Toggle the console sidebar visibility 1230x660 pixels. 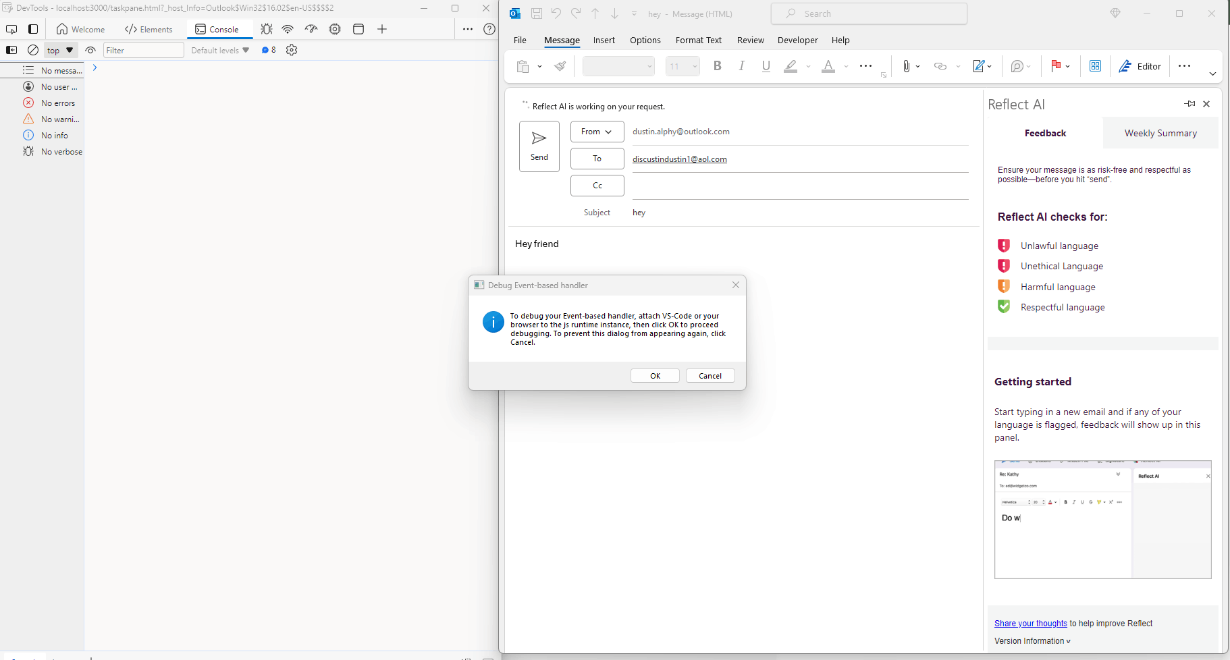(11, 50)
